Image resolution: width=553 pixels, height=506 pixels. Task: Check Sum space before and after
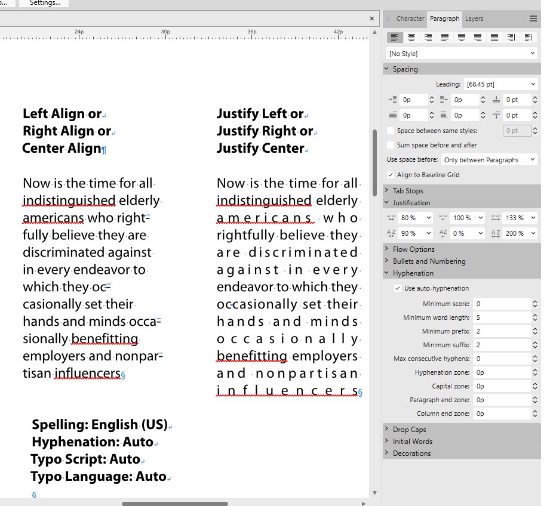coord(391,145)
